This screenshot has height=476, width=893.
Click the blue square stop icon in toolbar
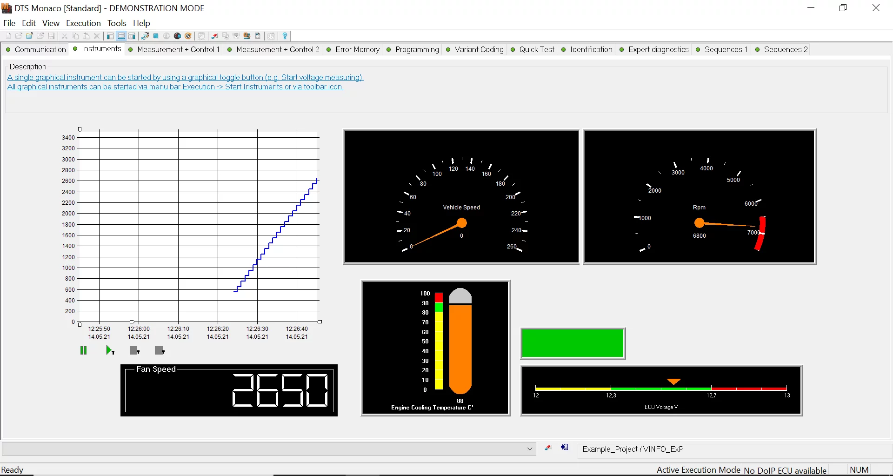(156, 36)
